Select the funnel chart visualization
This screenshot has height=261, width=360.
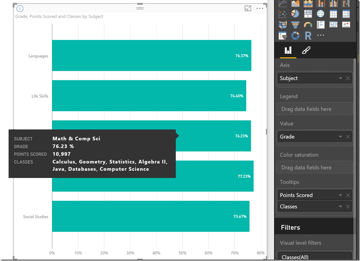tap(295, 25)
